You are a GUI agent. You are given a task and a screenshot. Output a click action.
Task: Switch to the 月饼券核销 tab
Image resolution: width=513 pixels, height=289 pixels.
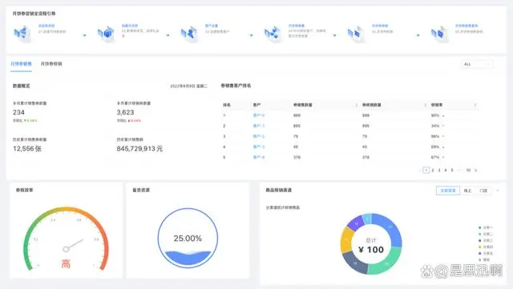(x=51, y=64)
